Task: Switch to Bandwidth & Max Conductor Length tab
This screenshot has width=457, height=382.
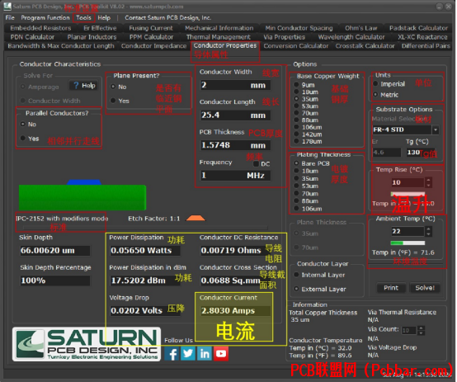Action: [61, 46]
